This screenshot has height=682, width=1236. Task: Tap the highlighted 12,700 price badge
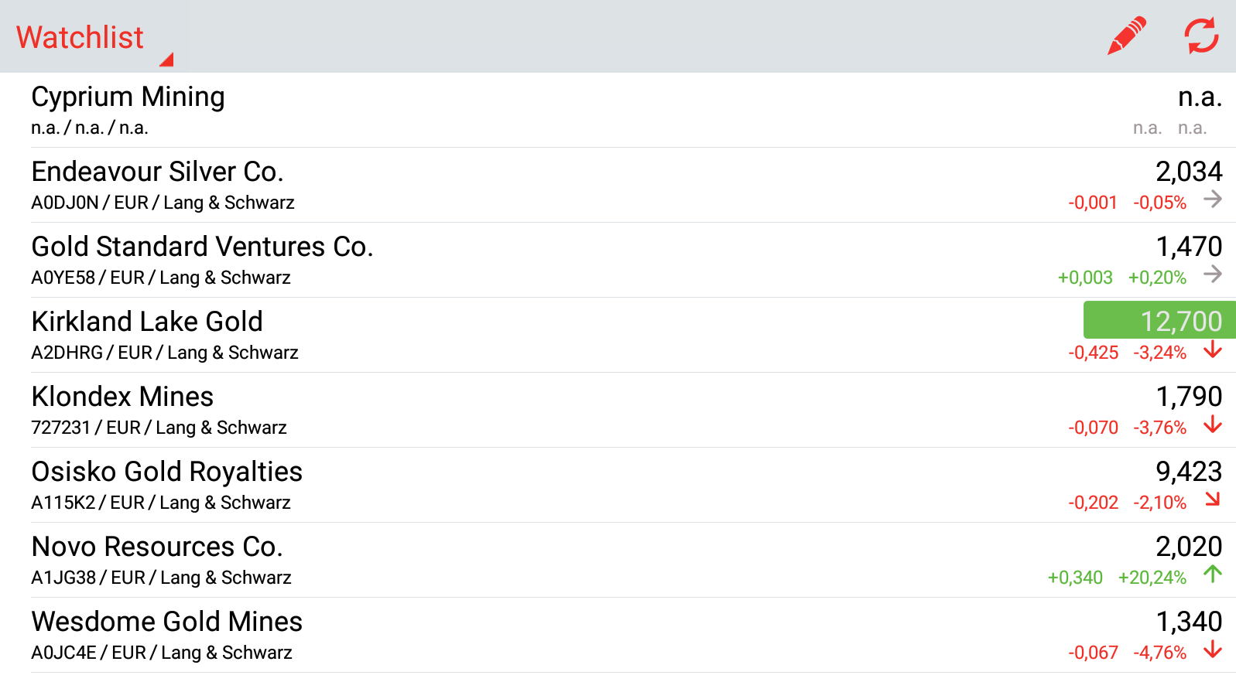1159,320
